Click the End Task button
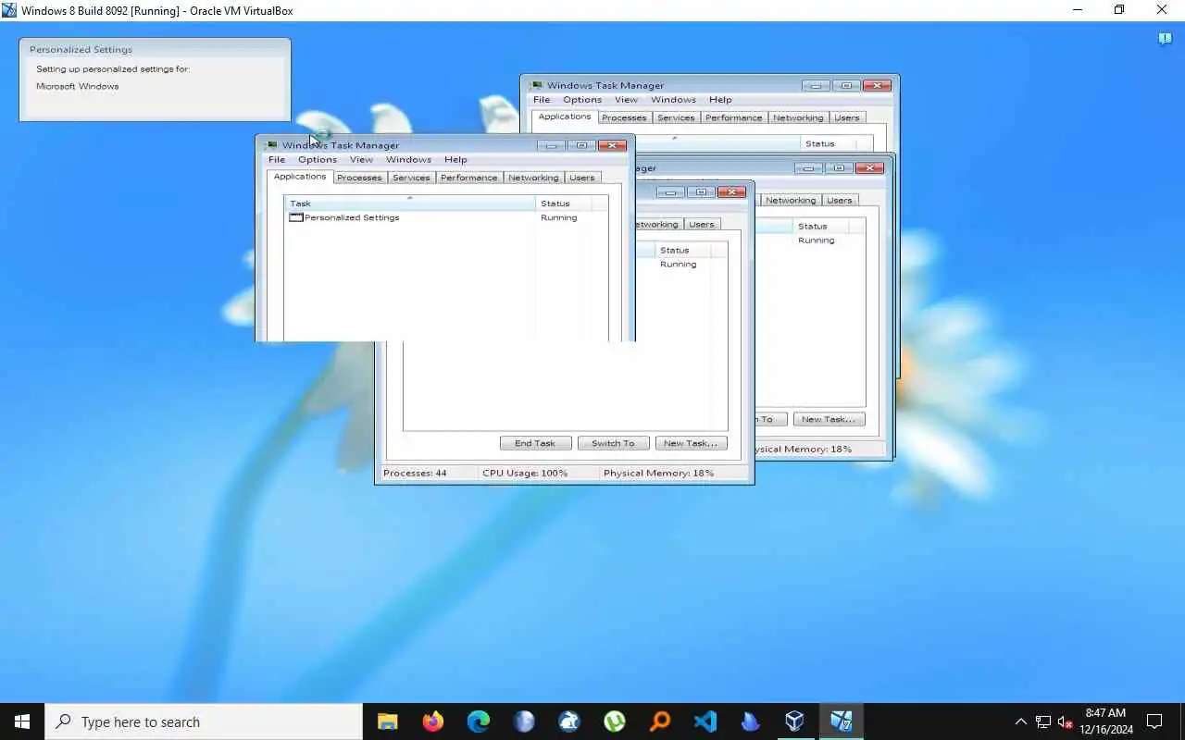Screen dimensions: 1185x740 click(x=535, y=443)
